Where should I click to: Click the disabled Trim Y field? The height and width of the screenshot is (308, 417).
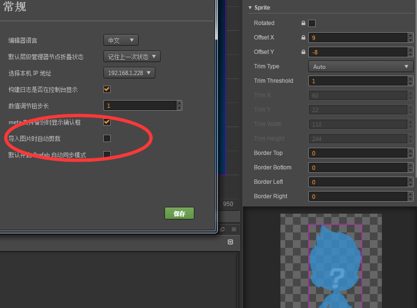point(358,110)
